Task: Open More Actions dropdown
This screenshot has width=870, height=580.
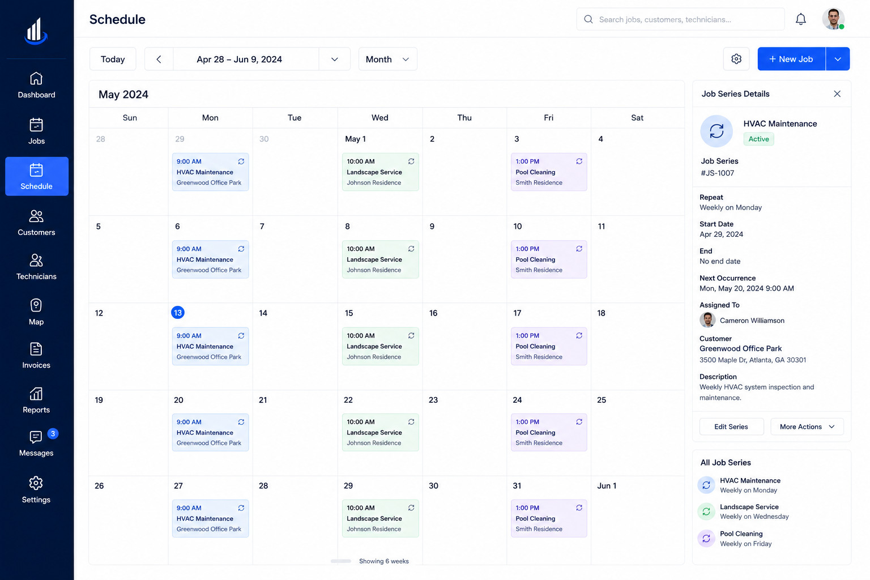Action: click(x=807, y=427)
